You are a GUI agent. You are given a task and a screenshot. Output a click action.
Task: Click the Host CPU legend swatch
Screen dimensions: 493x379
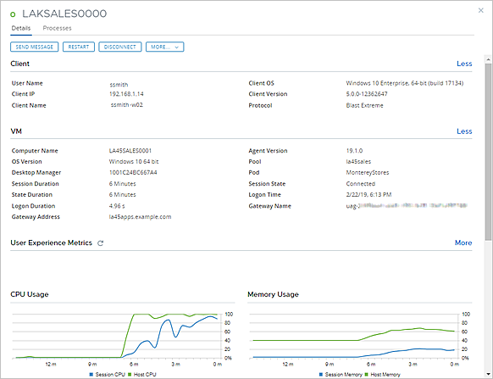pos(130,375)
